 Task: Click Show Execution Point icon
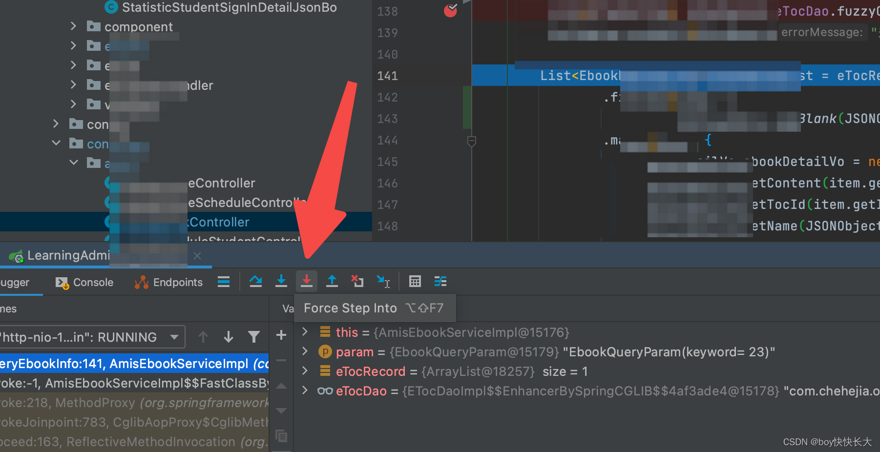click(224, 282)
